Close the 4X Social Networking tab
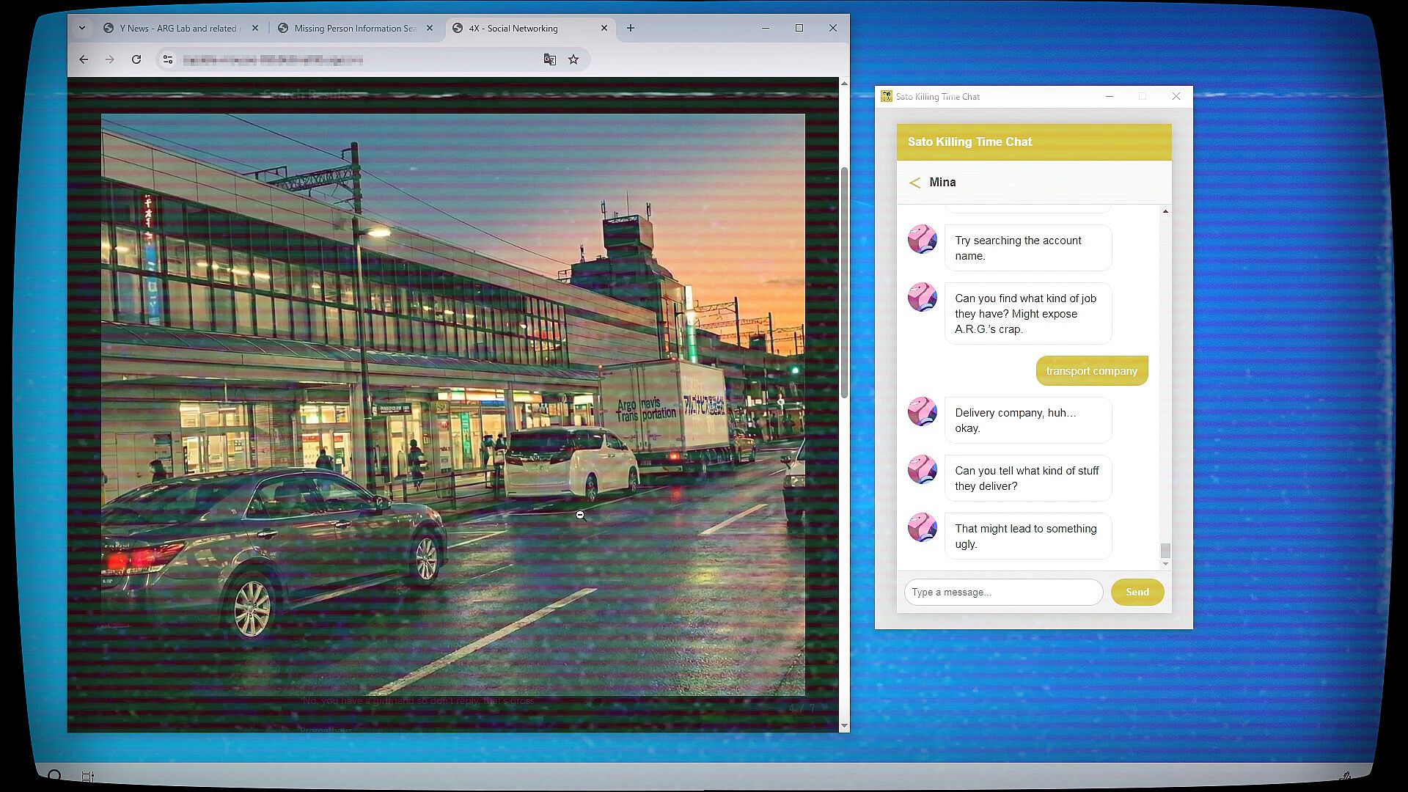Image resolution: width=1408 pixels, height=792 pixels. click(x=604, y=28)
